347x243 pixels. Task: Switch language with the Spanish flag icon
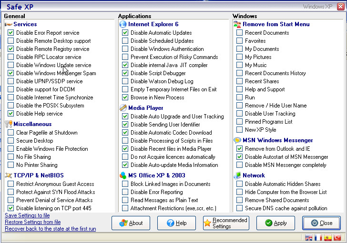point(328,237)
